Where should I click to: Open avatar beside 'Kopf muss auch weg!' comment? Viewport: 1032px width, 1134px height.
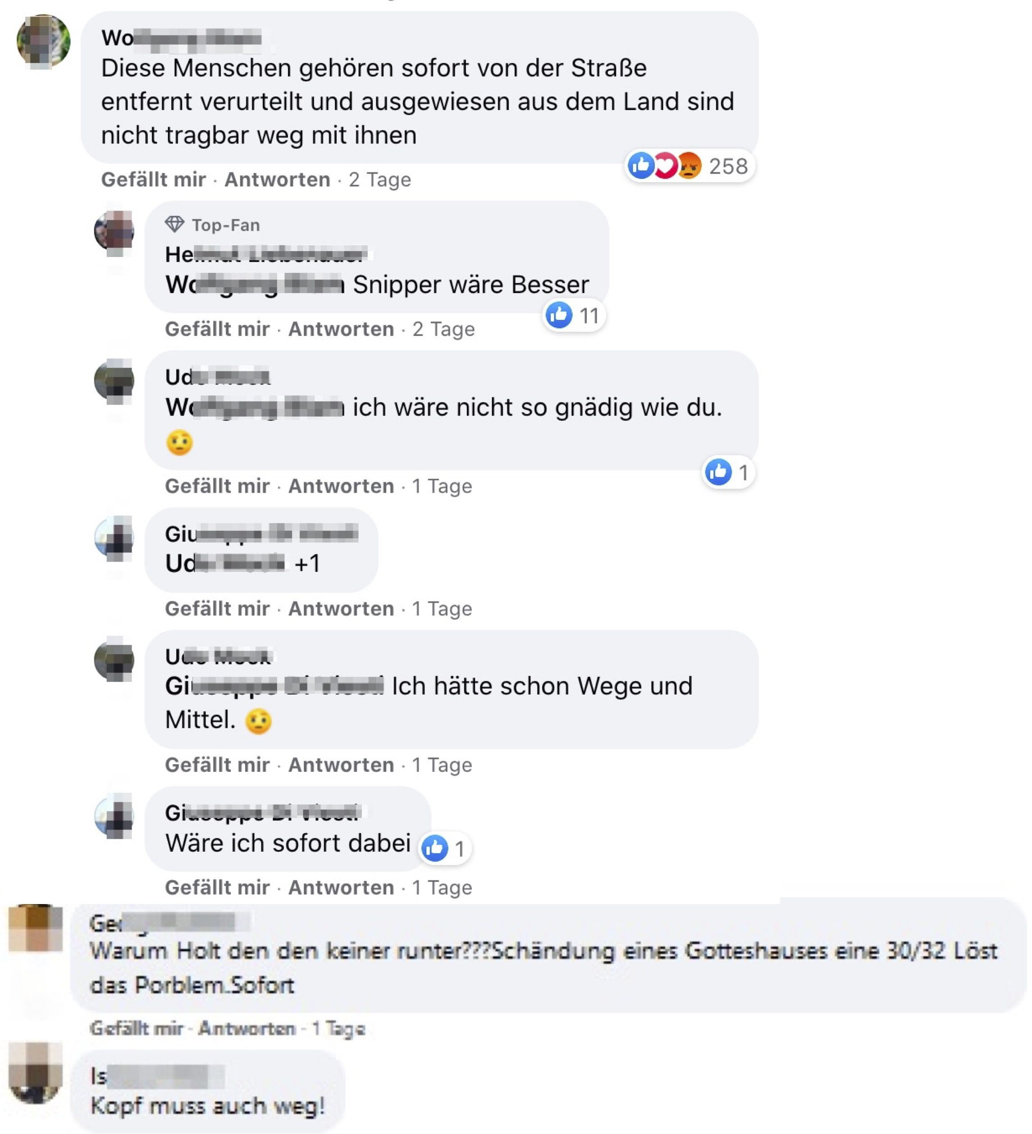tap(36, 1072)
